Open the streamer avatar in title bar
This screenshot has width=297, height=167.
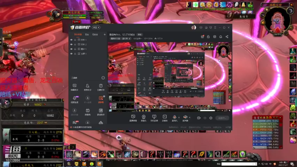coord(193,27)
